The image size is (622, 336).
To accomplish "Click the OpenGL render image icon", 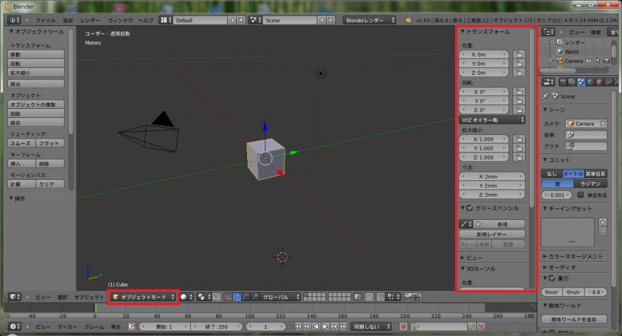I will 408,297.
